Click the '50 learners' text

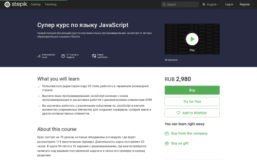click(171, 60)
